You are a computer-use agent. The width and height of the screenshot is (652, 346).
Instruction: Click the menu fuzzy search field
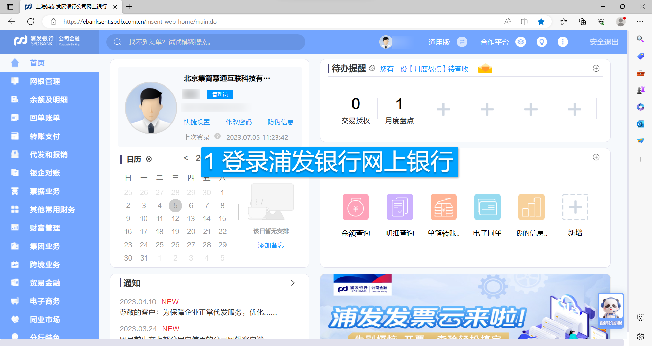(206, 42)
